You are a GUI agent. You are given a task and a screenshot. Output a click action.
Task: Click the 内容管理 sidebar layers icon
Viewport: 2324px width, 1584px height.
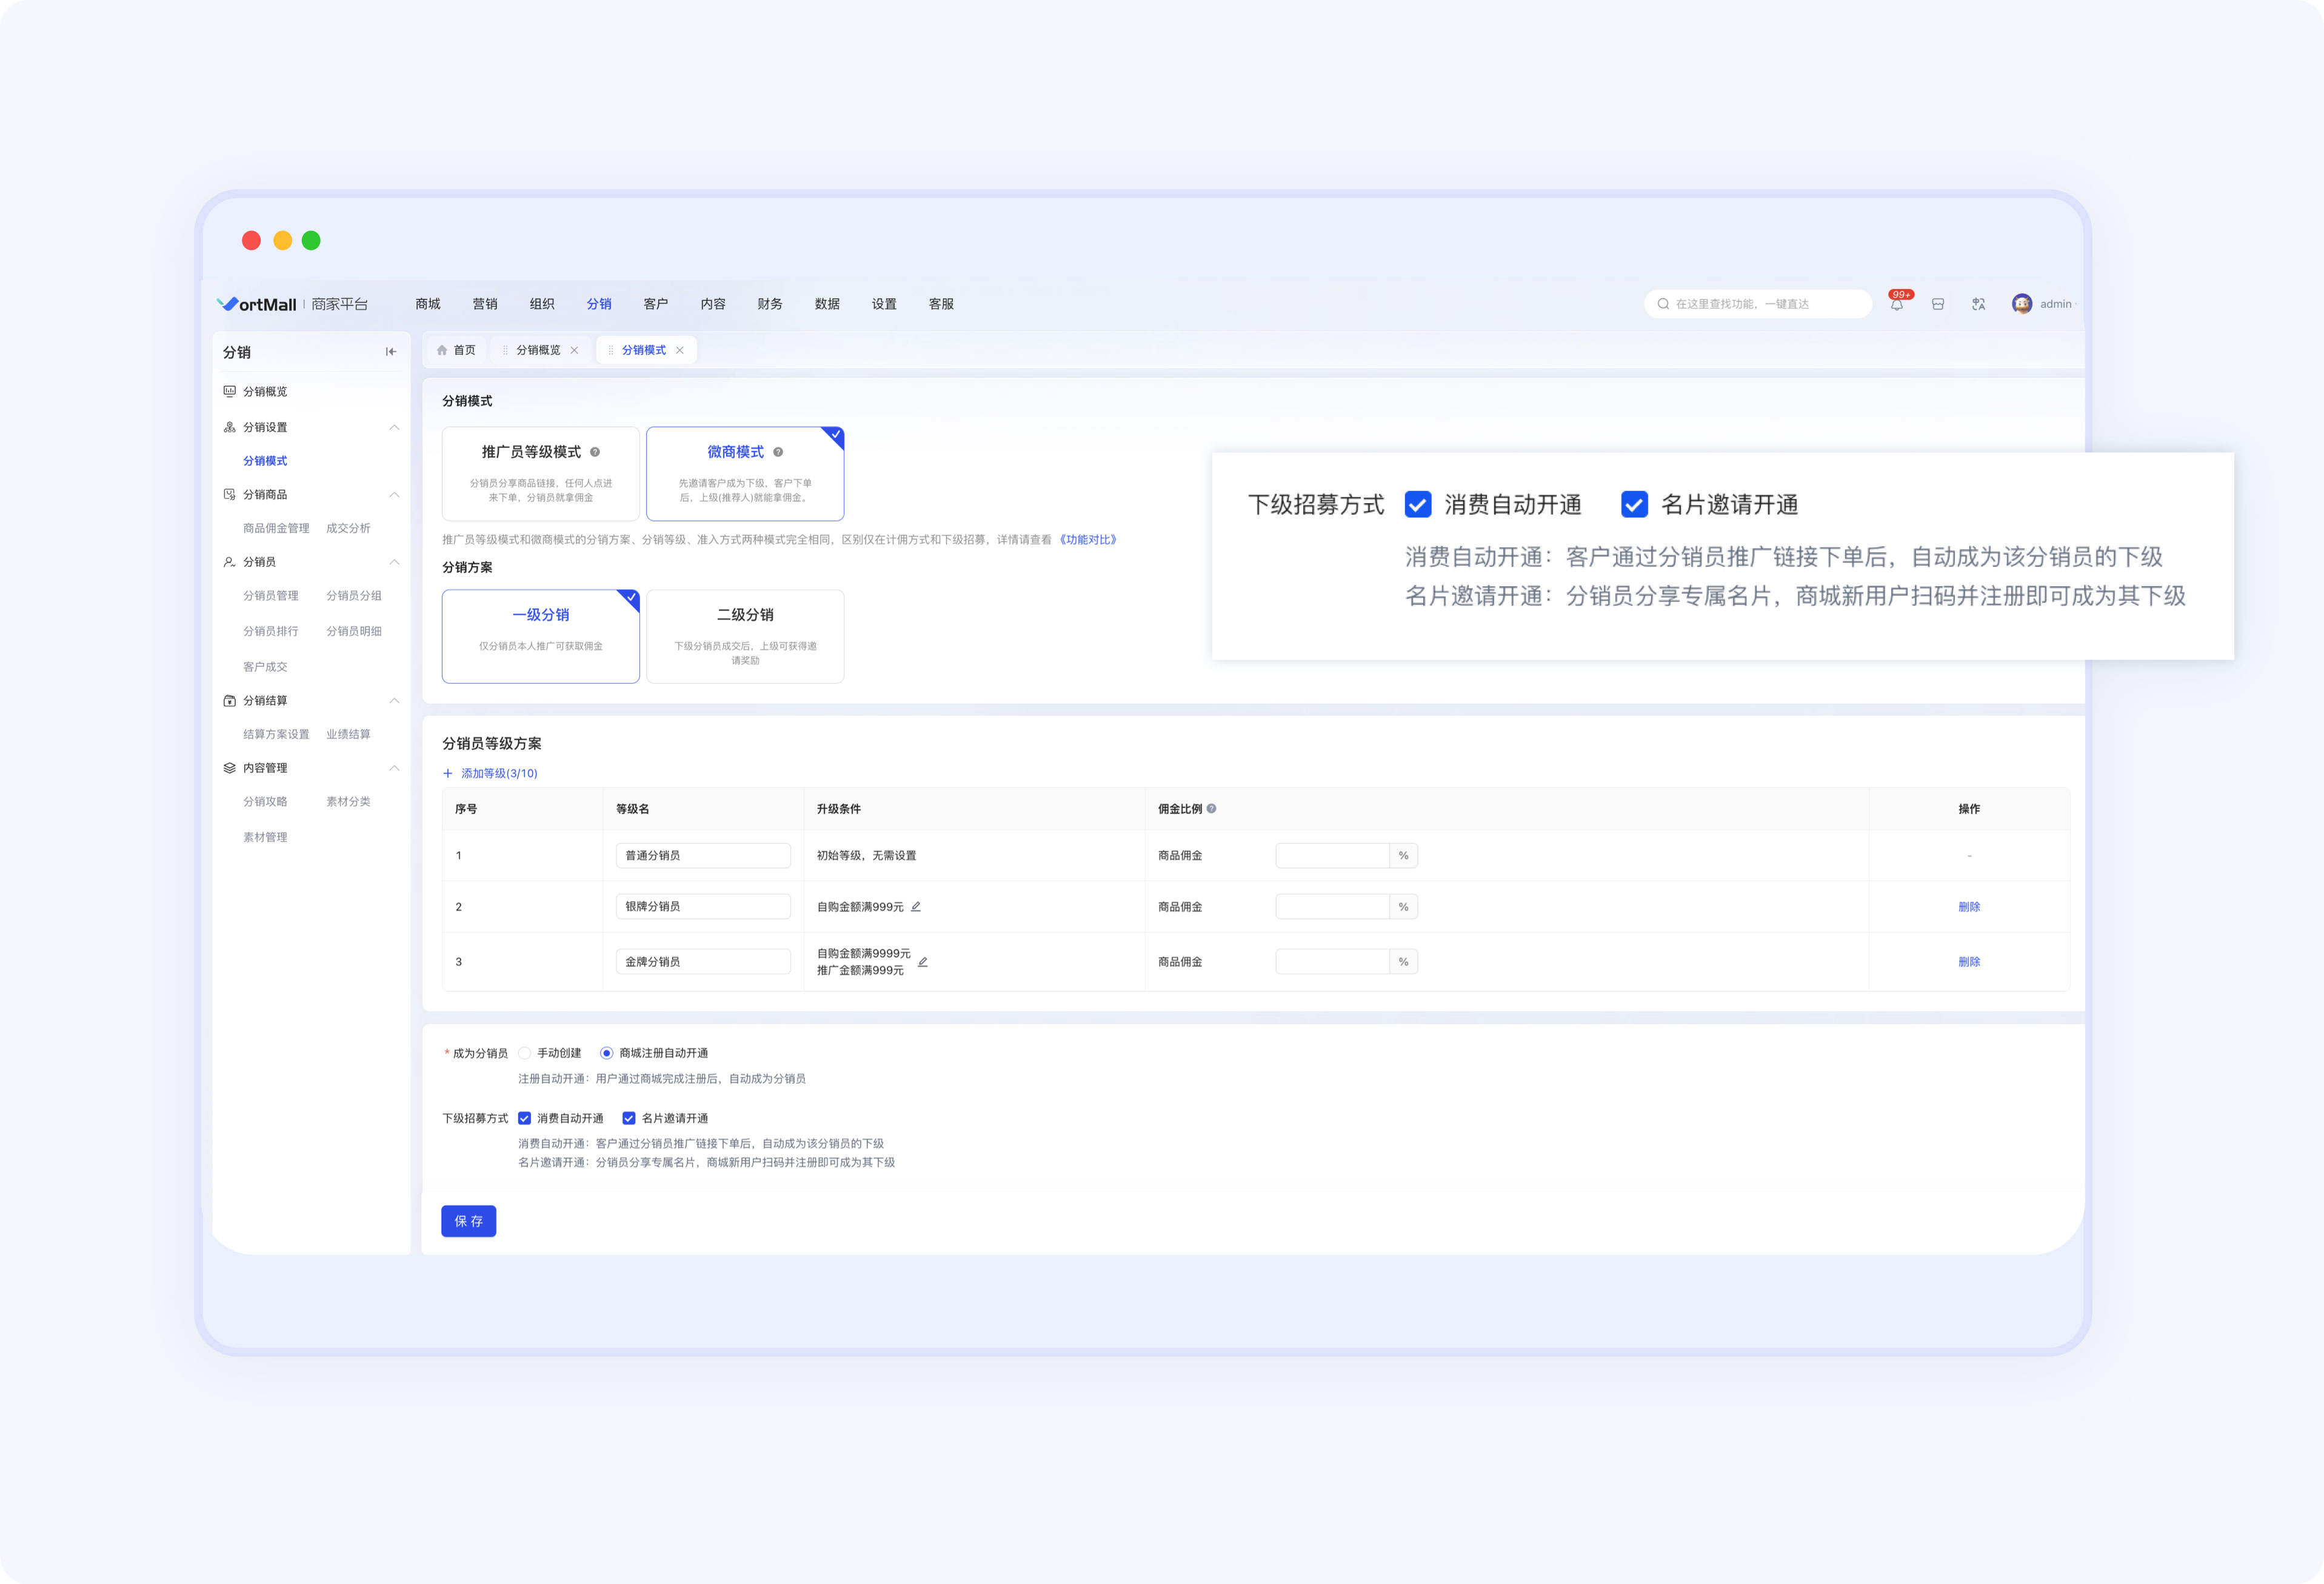[x=230, y=768]
